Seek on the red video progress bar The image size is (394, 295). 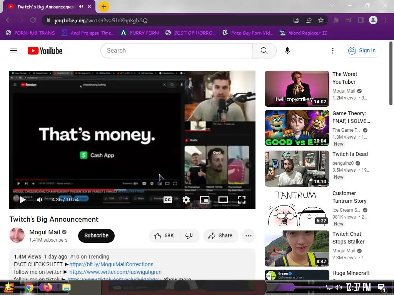(x=132, y=190)
